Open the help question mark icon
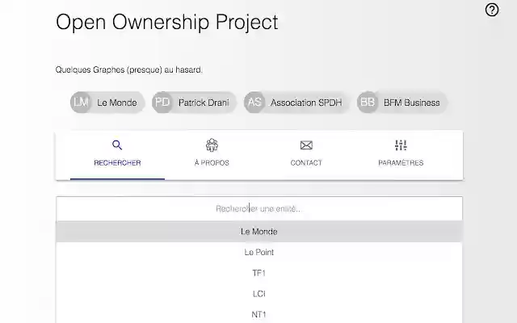The image size is (517, 323). pos(492,10)
